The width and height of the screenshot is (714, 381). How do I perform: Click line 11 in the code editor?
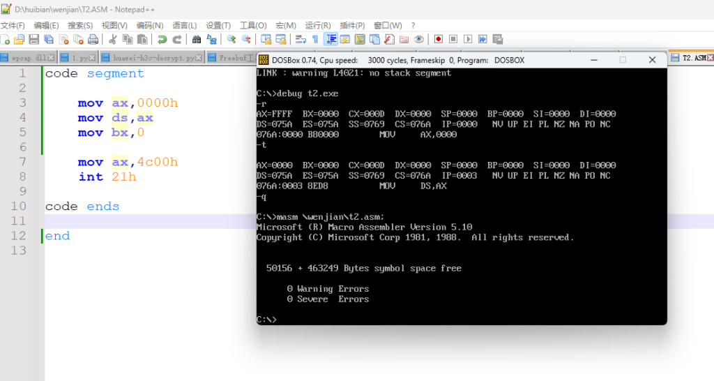pyautogui.click(x=139, y=221)
